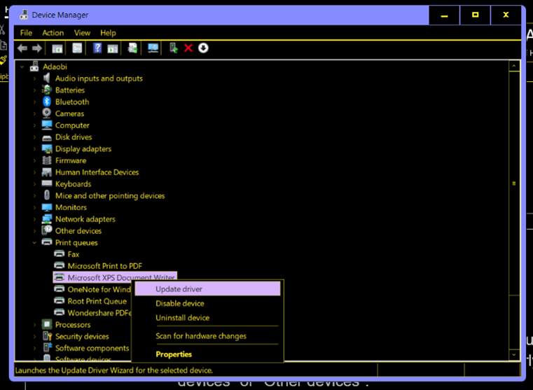The width and height of the screenshot is (533, 390).
Task: Choose Properties from the context menu
Action: [x=207, y=354]
